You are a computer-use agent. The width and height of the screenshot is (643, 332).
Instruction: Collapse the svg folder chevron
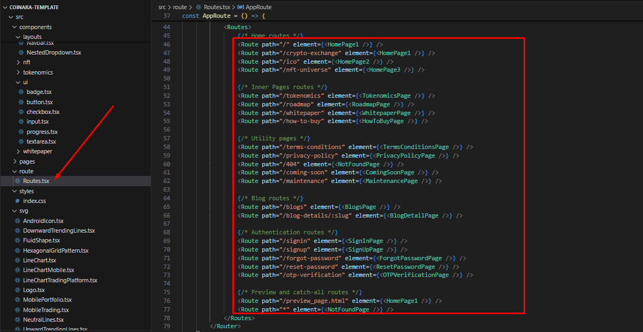click(15, 211)
